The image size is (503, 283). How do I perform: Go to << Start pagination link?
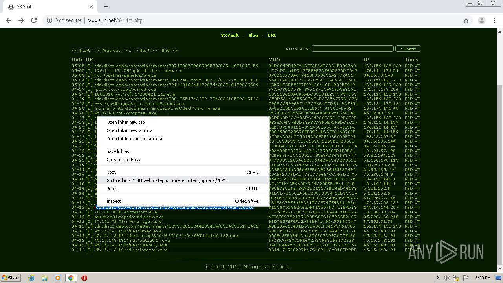coord(81,50)
